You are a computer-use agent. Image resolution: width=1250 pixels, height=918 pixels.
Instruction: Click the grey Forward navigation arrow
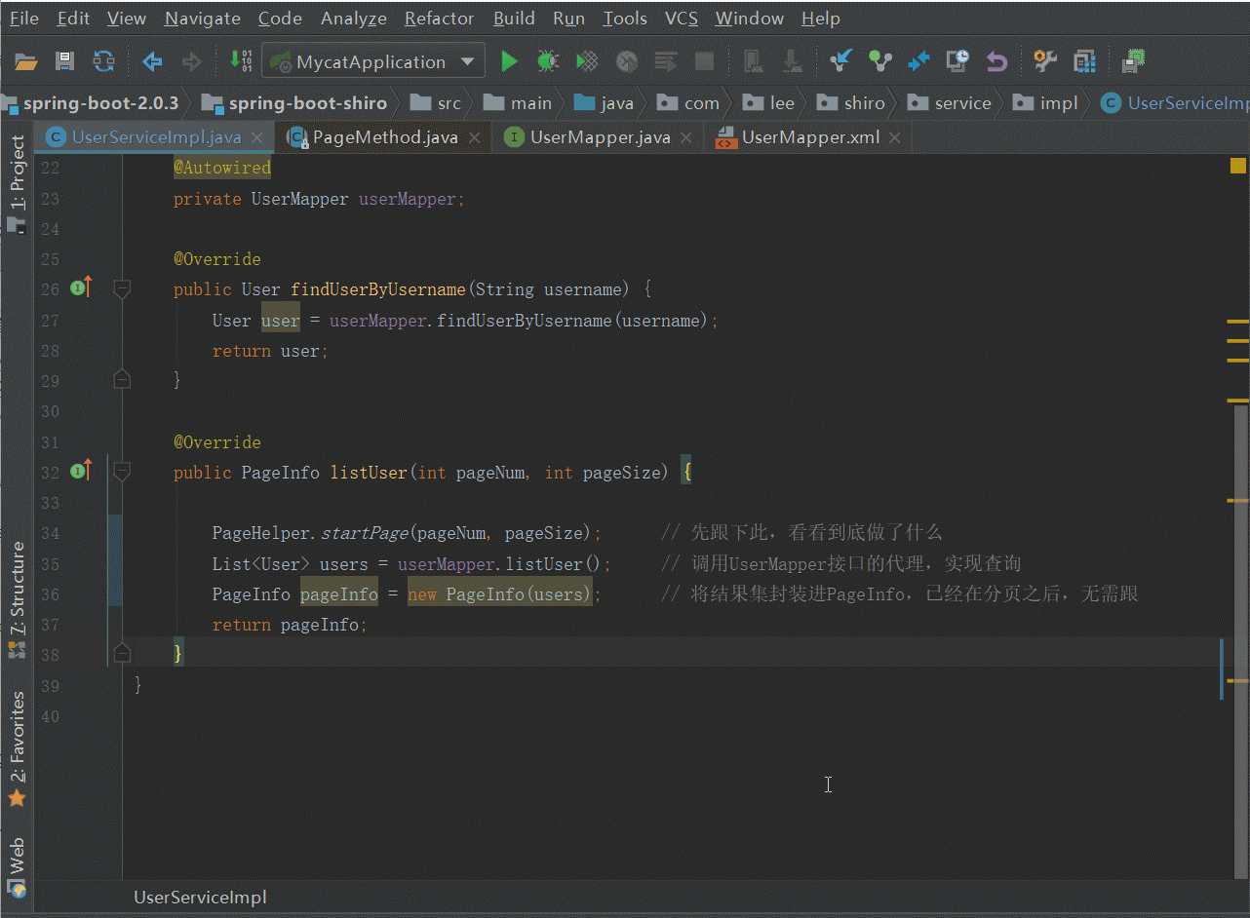pyautogui.click(x=192, y=62)
